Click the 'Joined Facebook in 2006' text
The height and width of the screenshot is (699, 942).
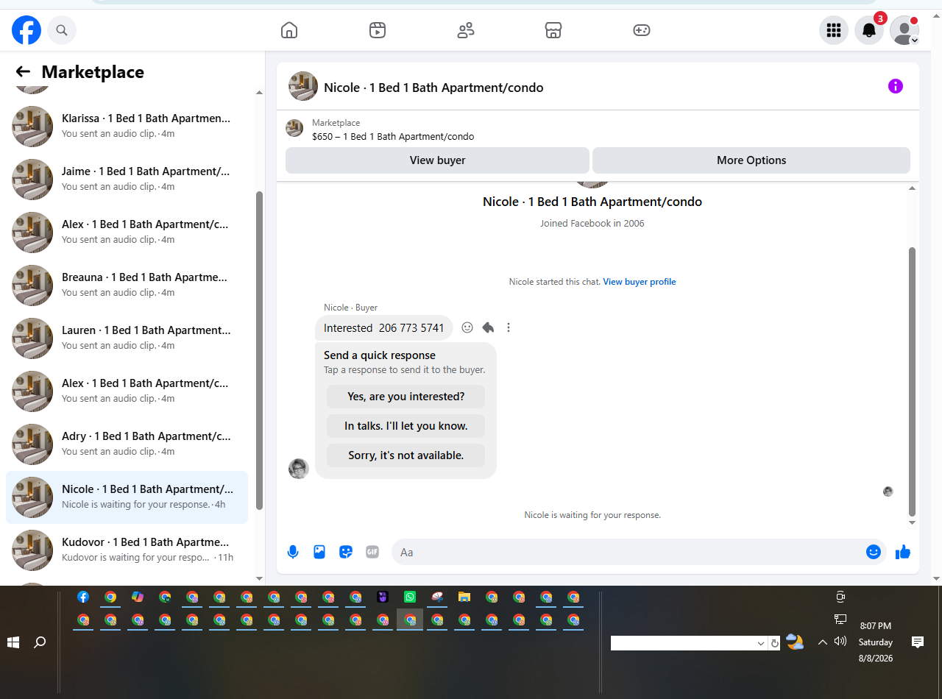pyautogui.click(x=592, y=223)
